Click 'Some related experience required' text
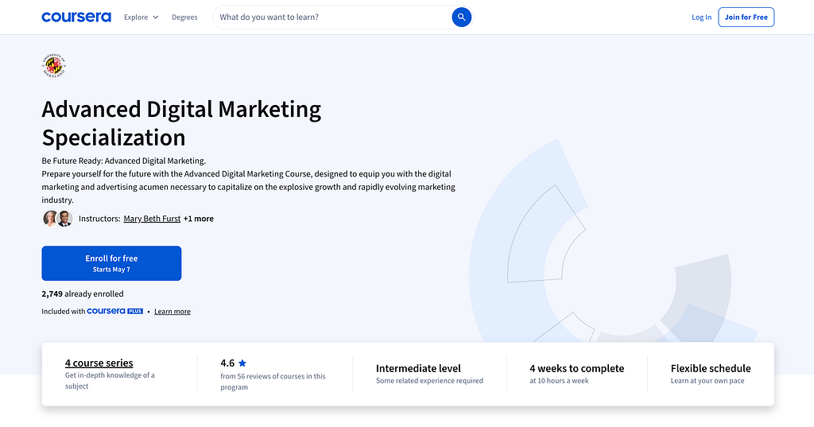This screenshot has width=814, height=427. (x=429, y=381)
